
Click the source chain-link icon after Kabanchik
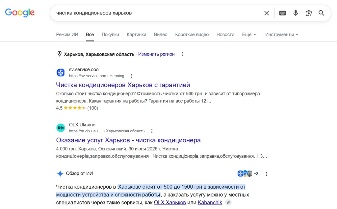pos(228,202)
